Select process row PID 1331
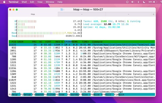The height and width of the screenshot is (103, 162). tap(82, 86)
